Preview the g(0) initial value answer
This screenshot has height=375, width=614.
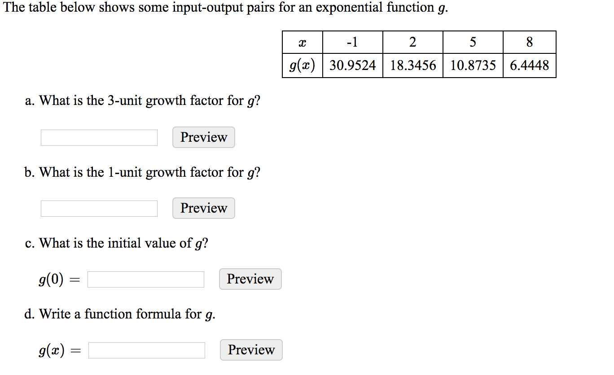pyautogui.click(x=250, y=279)
